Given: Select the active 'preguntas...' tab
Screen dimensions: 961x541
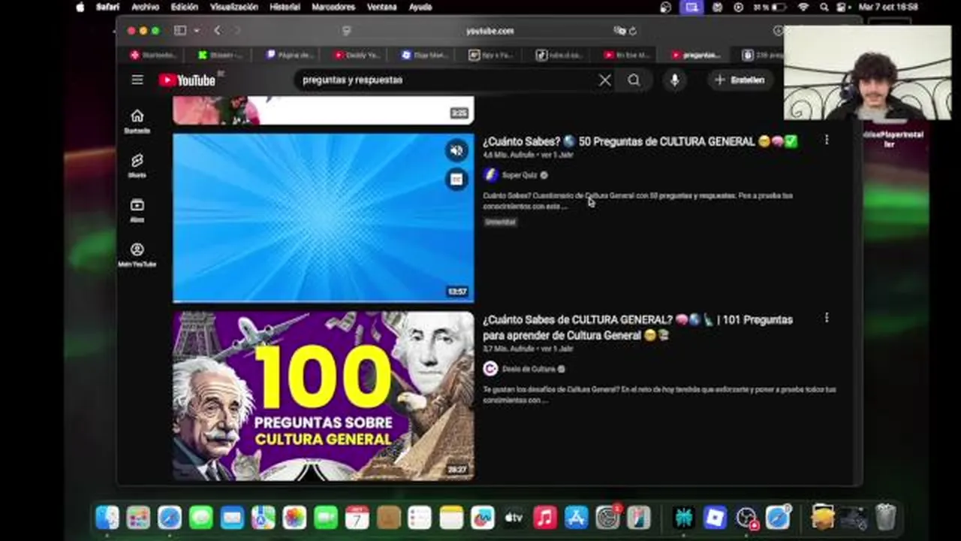Looking at the screenshot, I should (x=696, y=55).
